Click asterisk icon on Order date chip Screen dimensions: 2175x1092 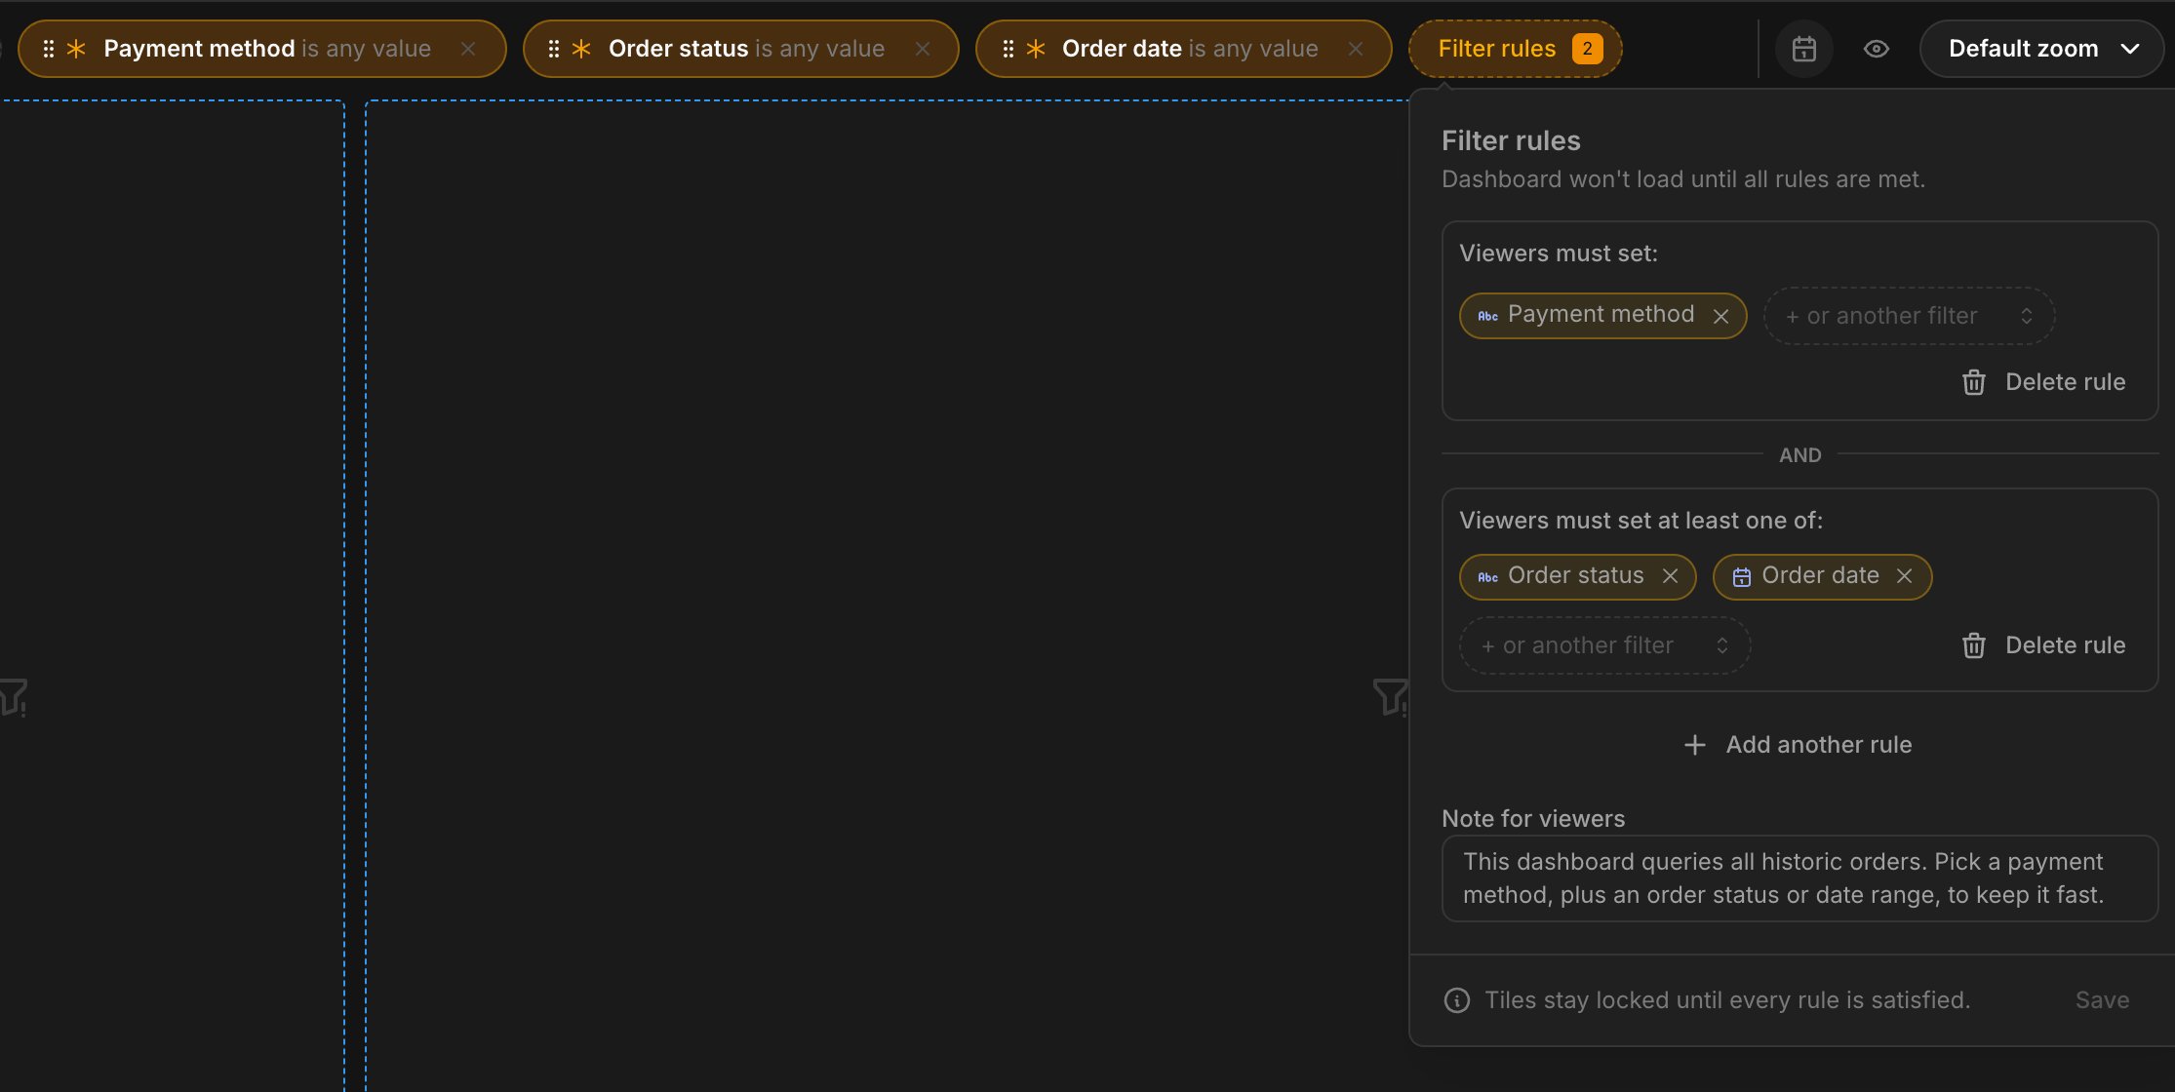[x=1036, y=49]
